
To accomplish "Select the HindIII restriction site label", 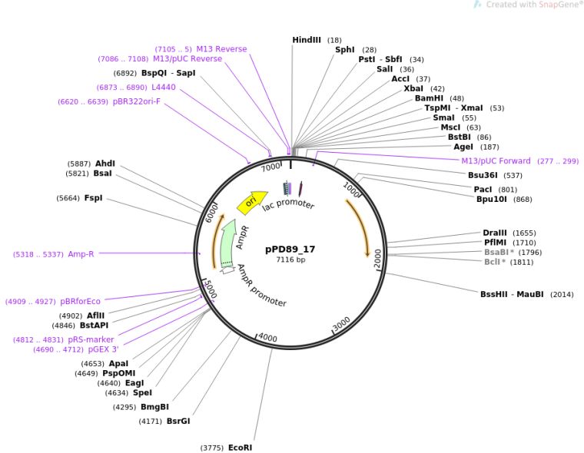I will point(307,40).
